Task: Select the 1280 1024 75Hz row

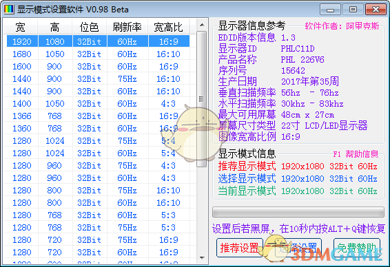Action: pos(98,141)
